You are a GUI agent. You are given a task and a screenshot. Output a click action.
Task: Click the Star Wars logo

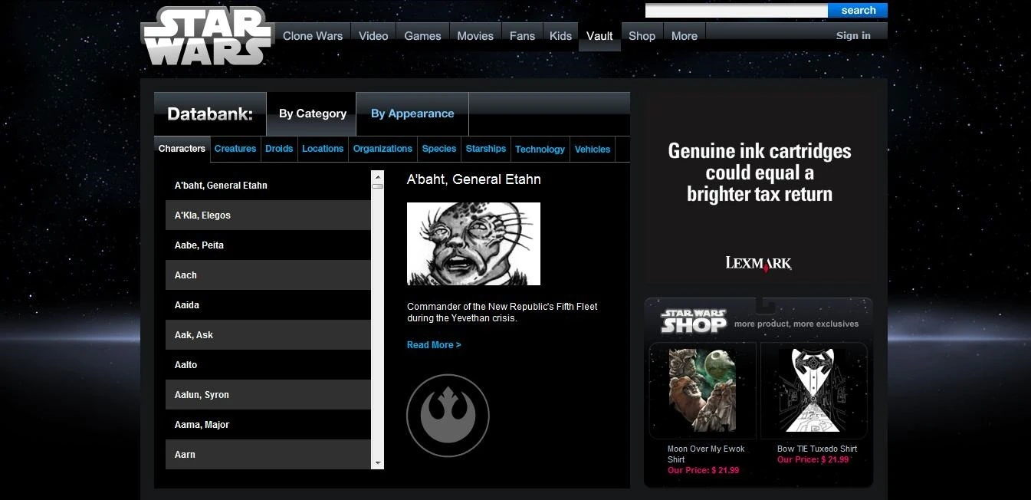(x=207, y=36)
